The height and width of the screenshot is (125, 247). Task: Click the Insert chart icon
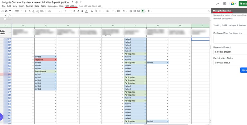[139, 11]
